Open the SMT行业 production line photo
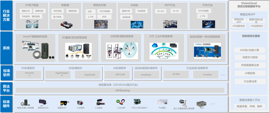Image resolution: width=270 pixels, height=113 pixels. (170, 24)
